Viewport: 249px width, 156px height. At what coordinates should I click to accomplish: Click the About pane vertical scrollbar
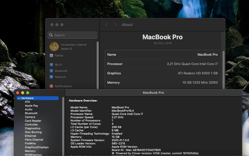coord(223,70)
